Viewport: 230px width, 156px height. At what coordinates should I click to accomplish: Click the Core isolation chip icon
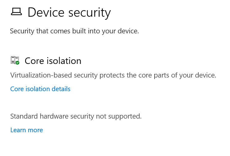tap(14, 60)
